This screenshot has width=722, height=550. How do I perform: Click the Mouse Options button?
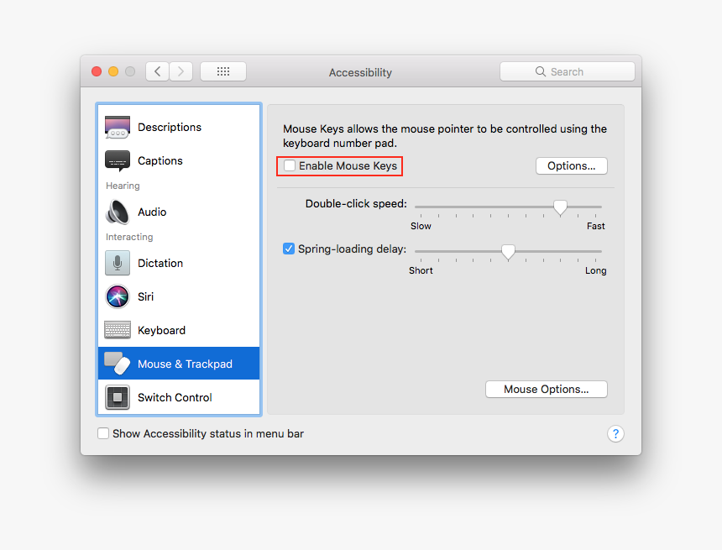[546, 390]
